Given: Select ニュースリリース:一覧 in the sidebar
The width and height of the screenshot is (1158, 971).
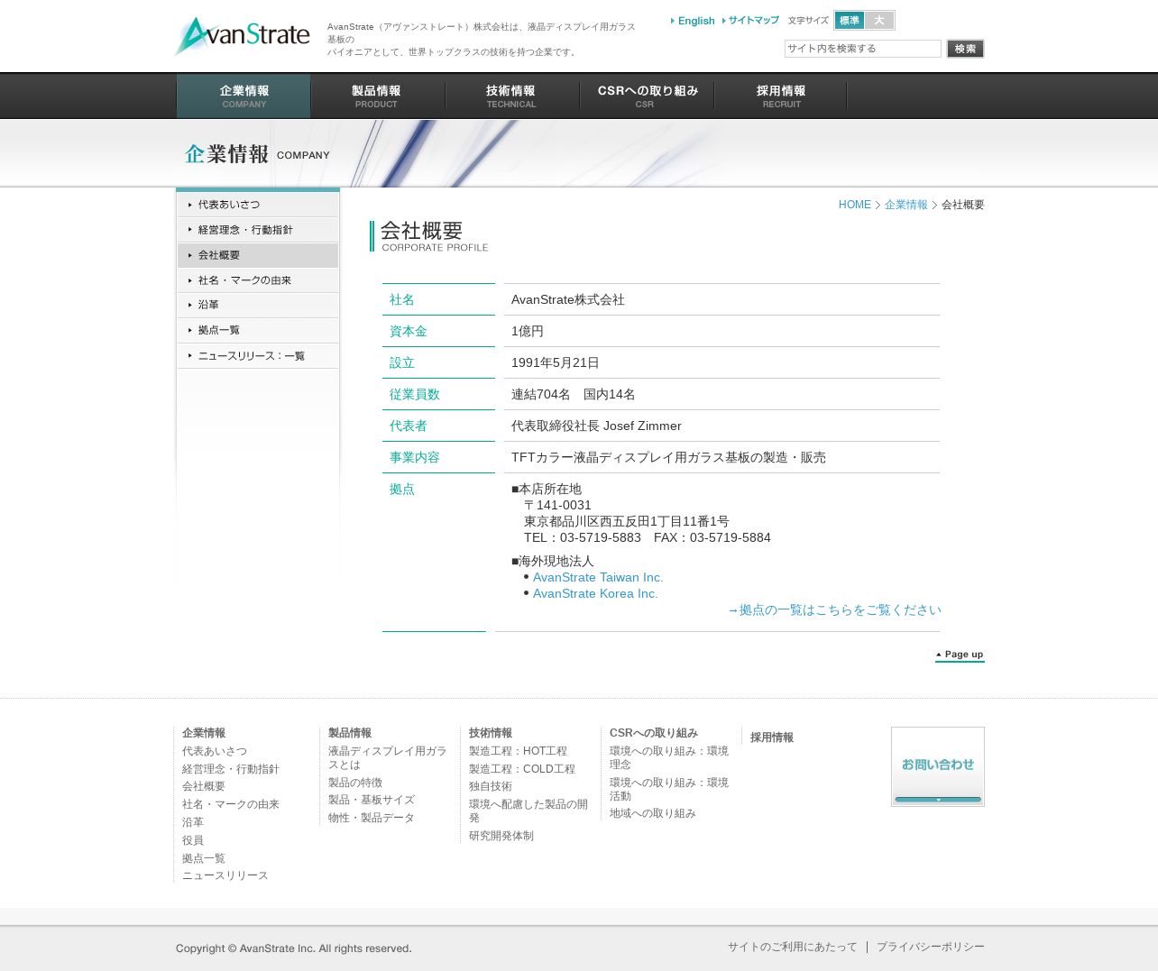Looking at the screenshot, I should tap(258, 356).
